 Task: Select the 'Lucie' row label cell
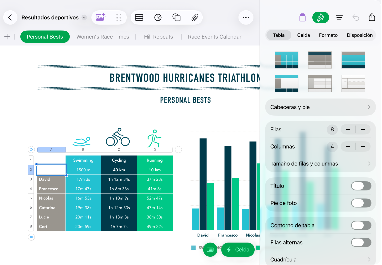point(51,217)
